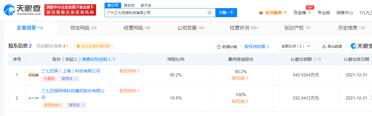Viewport: 372px width, 116px height.
Task: Click the 认缴出资日期 column header
Action: [x=356, y=59]
